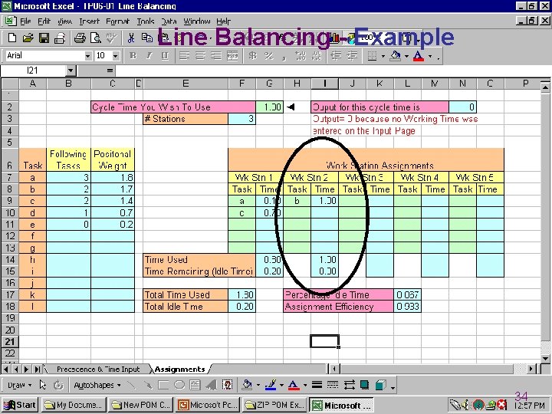Click the Decrease Indent icon
The width and height of the screenshot is (552, 414).
coord(337,56)
